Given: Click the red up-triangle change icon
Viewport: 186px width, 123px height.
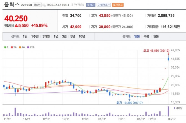Looking at the screenshot, I should click(16, 25).
